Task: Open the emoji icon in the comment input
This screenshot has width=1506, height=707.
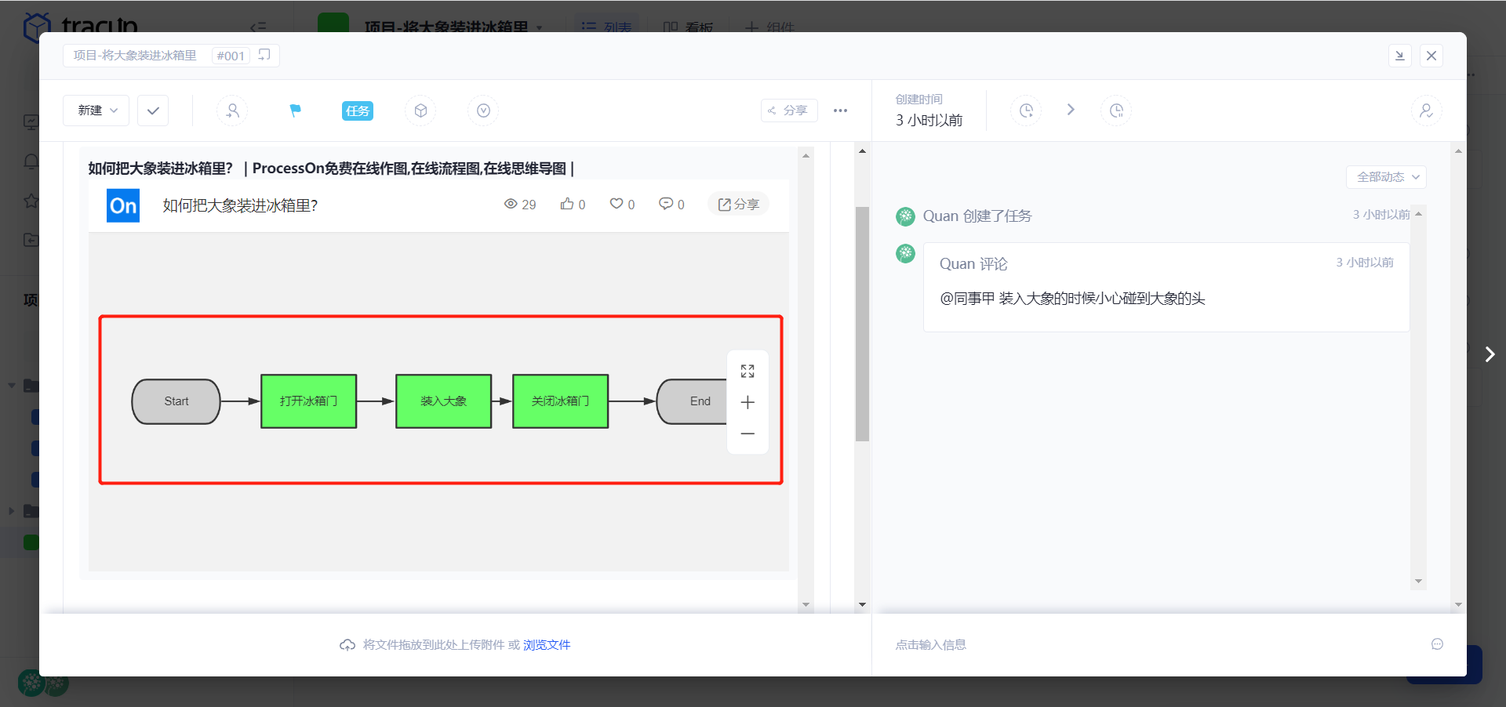Action: [x=1437, y=644]
